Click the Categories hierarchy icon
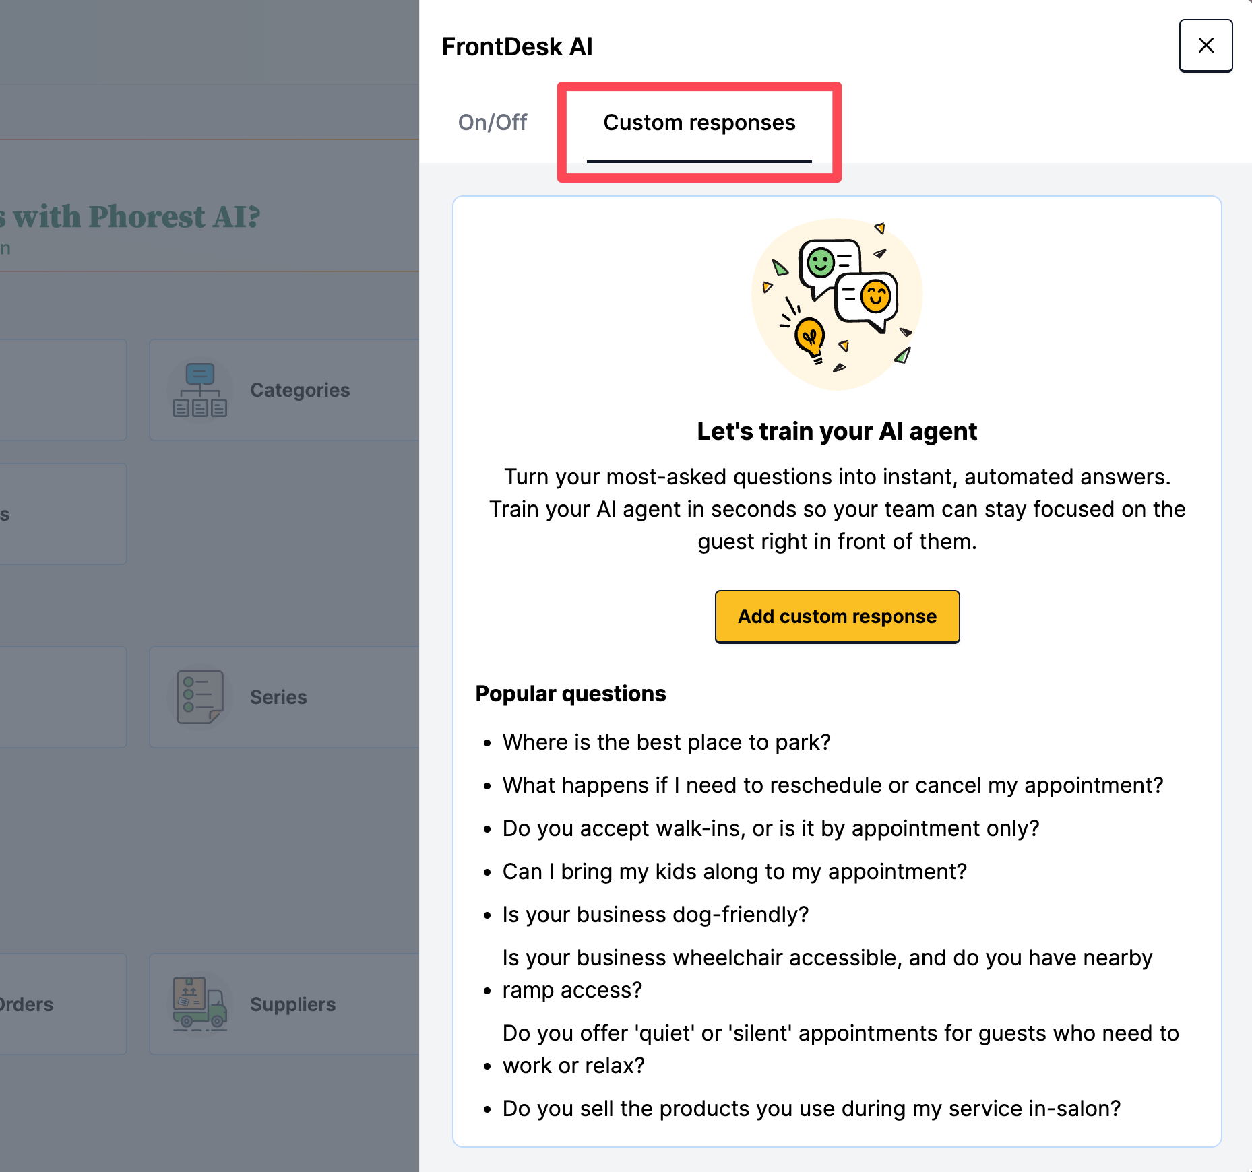The height and width of the screenshot is (1172, 1252). (200, 390)
